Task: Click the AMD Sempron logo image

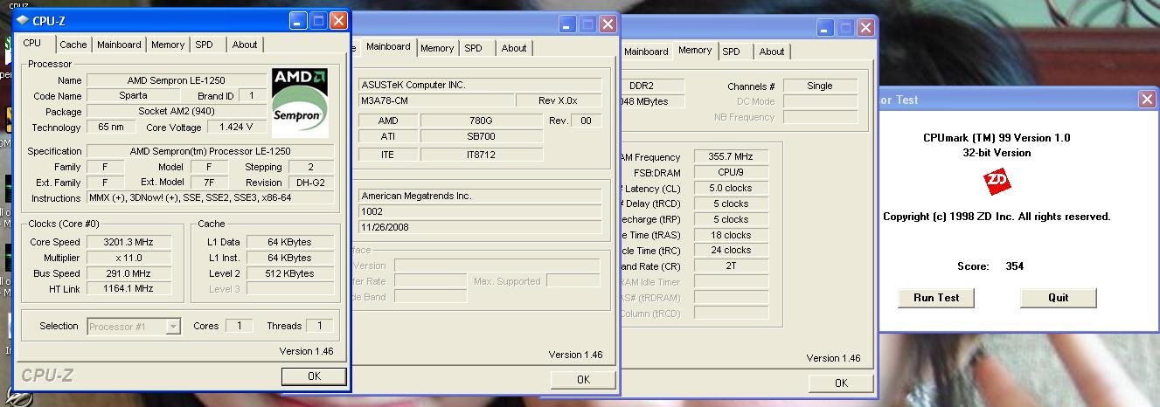Action: pos(300,101)
